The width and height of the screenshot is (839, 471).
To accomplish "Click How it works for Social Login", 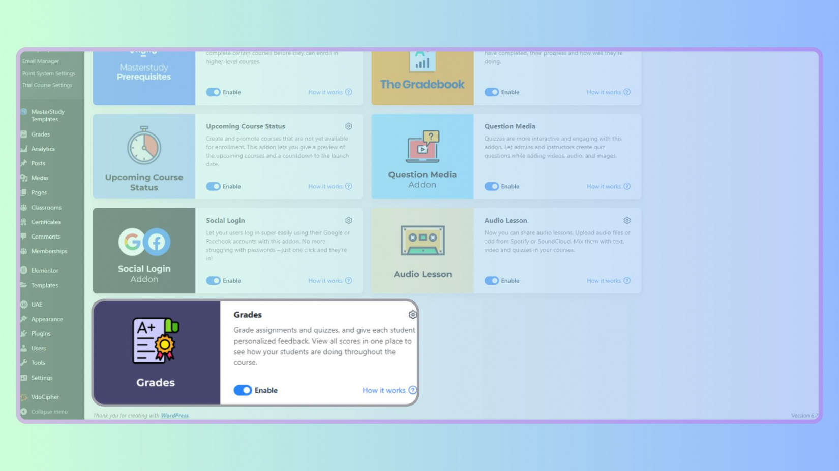I will [325, 281].
